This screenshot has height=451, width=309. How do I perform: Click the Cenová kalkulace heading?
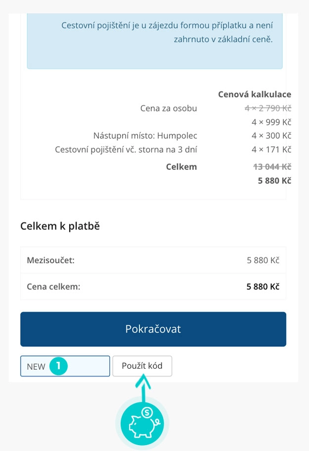pyautogui.click(x=254, y=94)
